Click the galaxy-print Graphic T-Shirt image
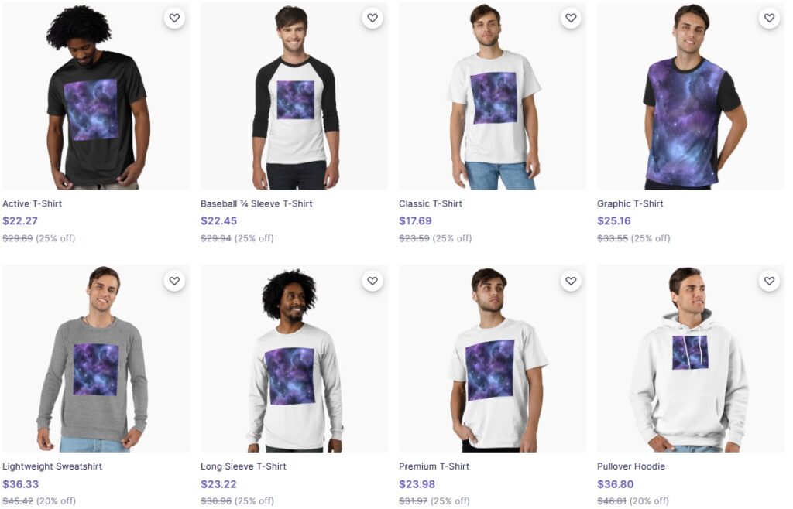 [x=690, y=95]
